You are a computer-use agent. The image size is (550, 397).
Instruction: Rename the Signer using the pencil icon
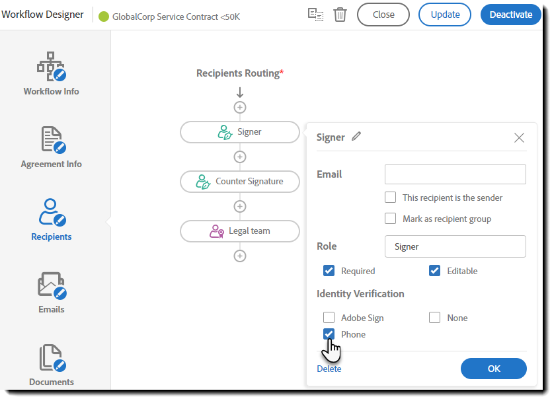(356, 137)
